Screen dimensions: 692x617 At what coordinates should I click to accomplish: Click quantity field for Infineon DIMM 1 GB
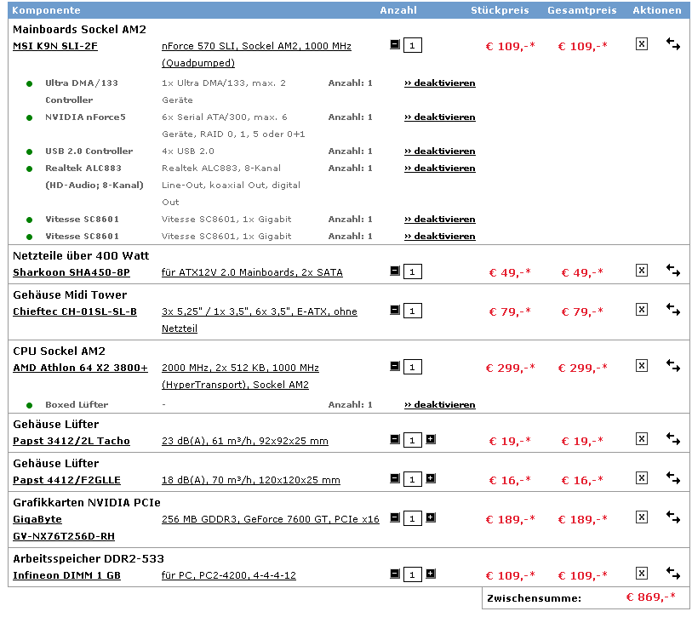(x=412, y=574)
